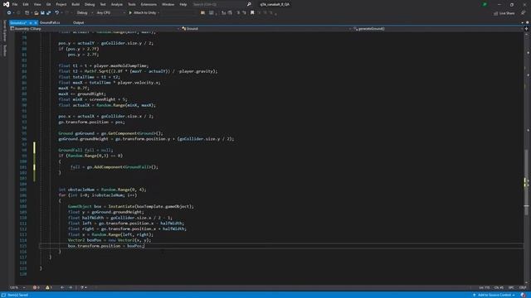Click the split editor icon at top right
This screenshot has width=531, height=298.
[x=526, y=29]
